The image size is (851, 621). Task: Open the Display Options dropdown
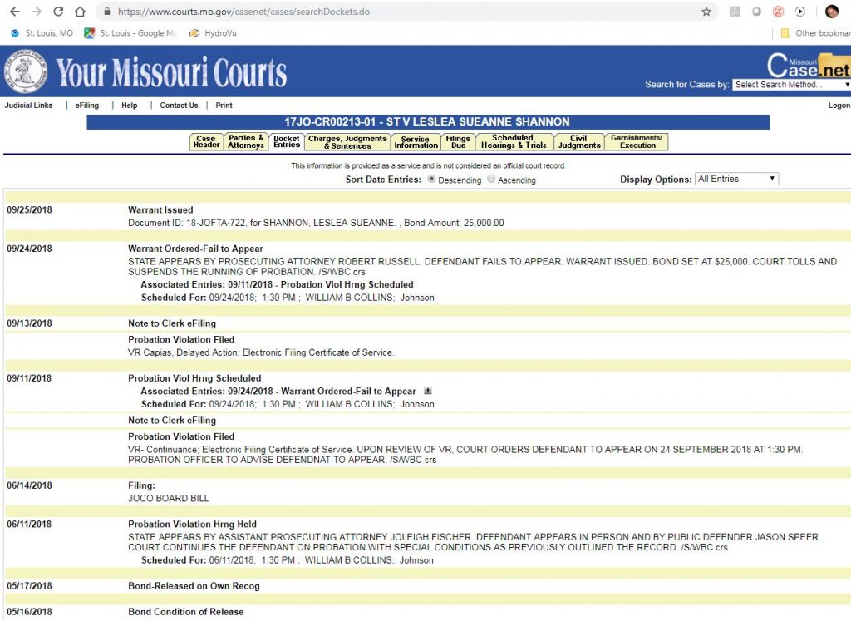tap(735, 179)
